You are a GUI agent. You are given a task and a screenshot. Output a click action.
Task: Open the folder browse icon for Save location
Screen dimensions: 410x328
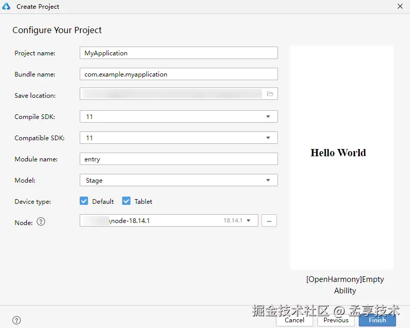(x=270, y=94)
